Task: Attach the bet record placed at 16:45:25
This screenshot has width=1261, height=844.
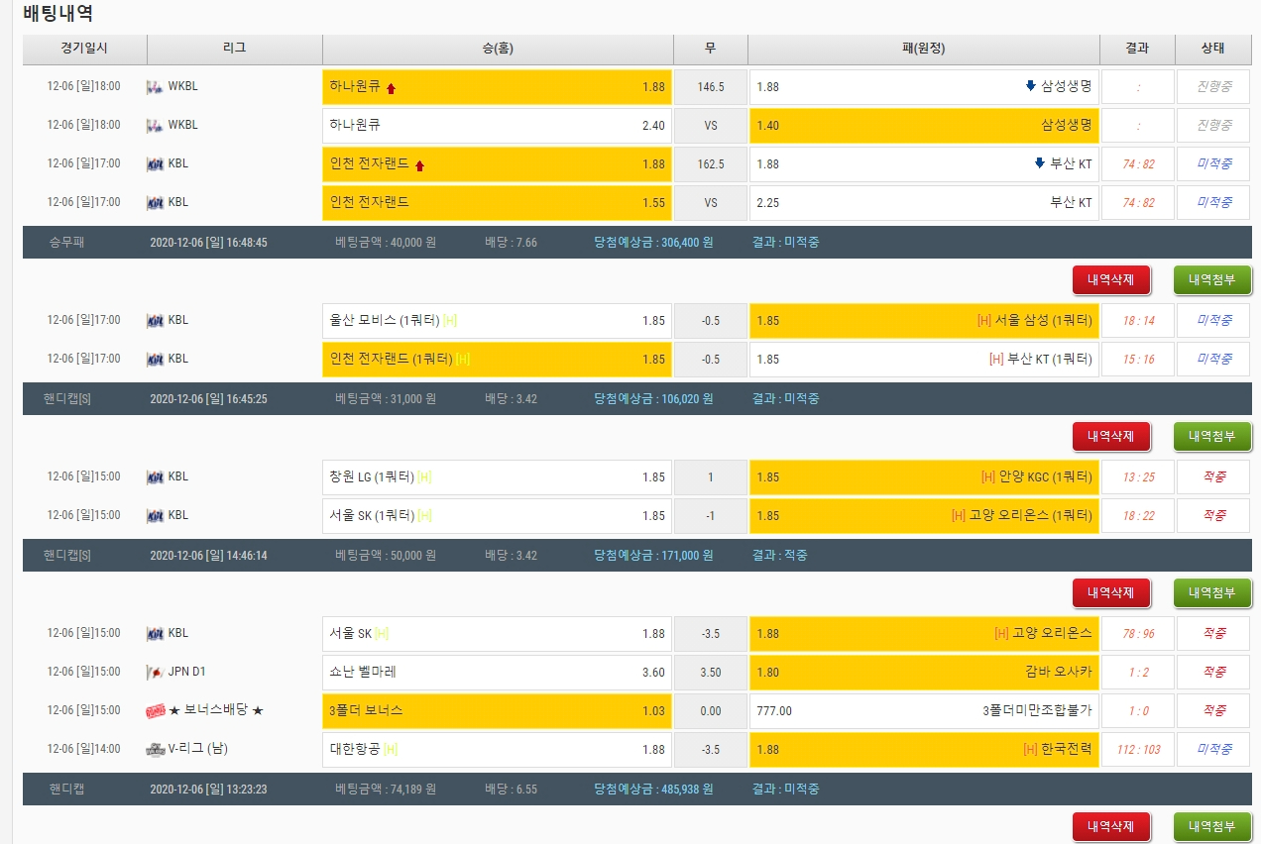Action: tap(1211, 437)
